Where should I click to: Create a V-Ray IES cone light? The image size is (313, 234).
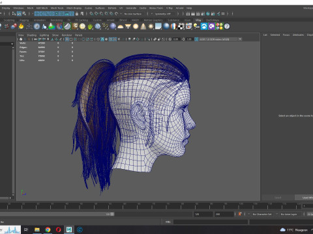[x=143, y=27]
